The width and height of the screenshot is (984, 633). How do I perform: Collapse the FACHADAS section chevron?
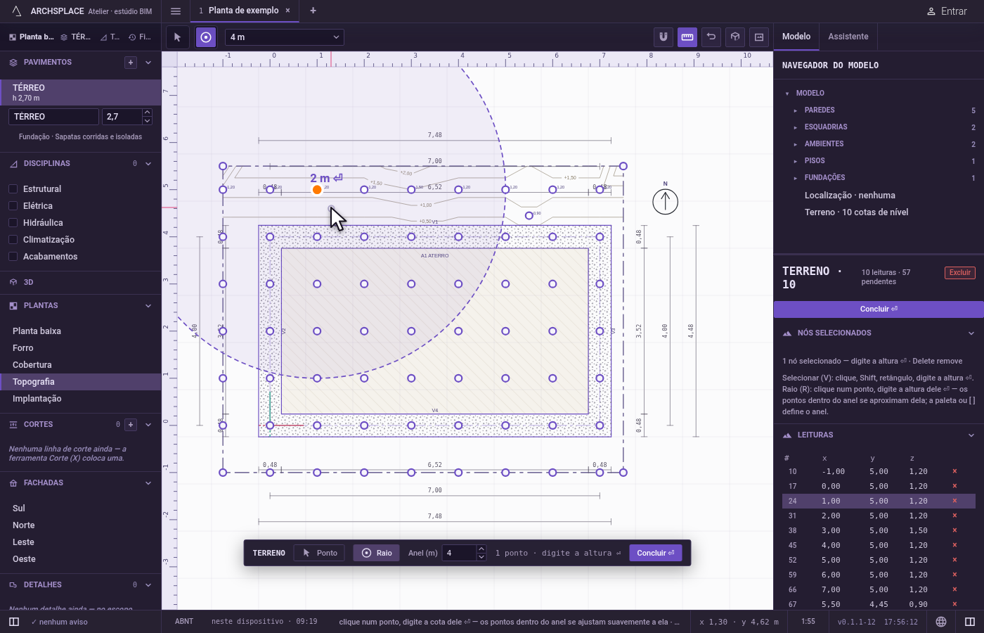(148, 483)
